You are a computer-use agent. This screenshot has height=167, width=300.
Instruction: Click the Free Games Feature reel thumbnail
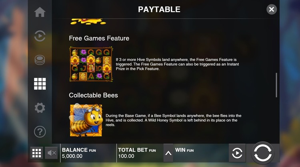(x=91, y=64)
